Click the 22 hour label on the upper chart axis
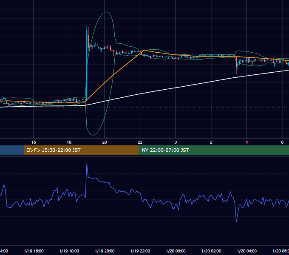Image resolution: width=289 pixels, height=255 pixels. click(140, 142)
